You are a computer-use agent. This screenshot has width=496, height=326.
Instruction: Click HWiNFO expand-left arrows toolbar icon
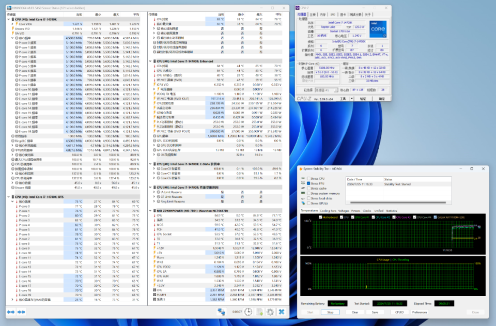[x=11, y=312]
